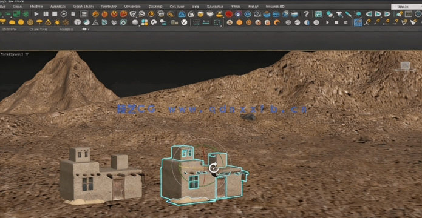Viewport: 422px width, 218px height.
Task: Click the yellow triangle outline icon
Action: 48,22
